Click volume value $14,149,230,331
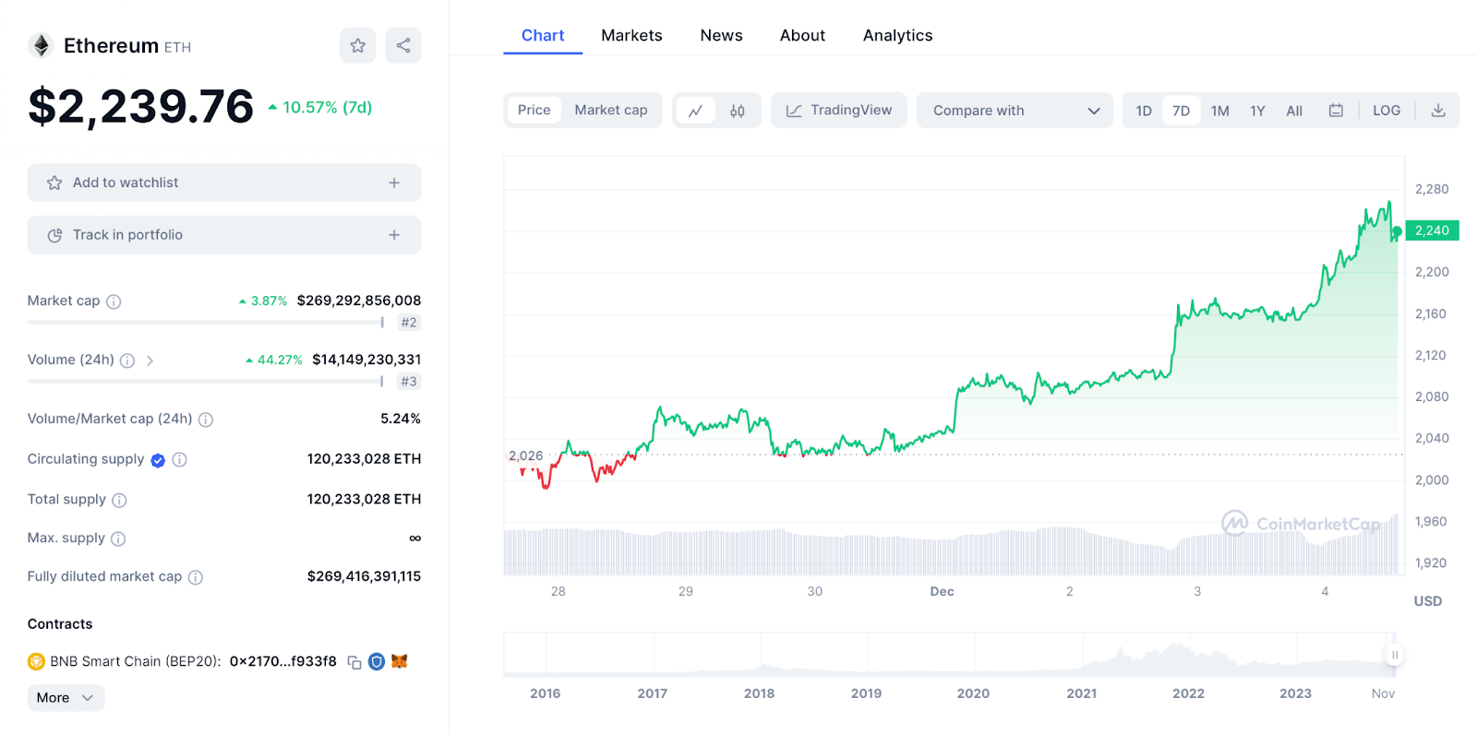1477x734 pixels. 366,360
